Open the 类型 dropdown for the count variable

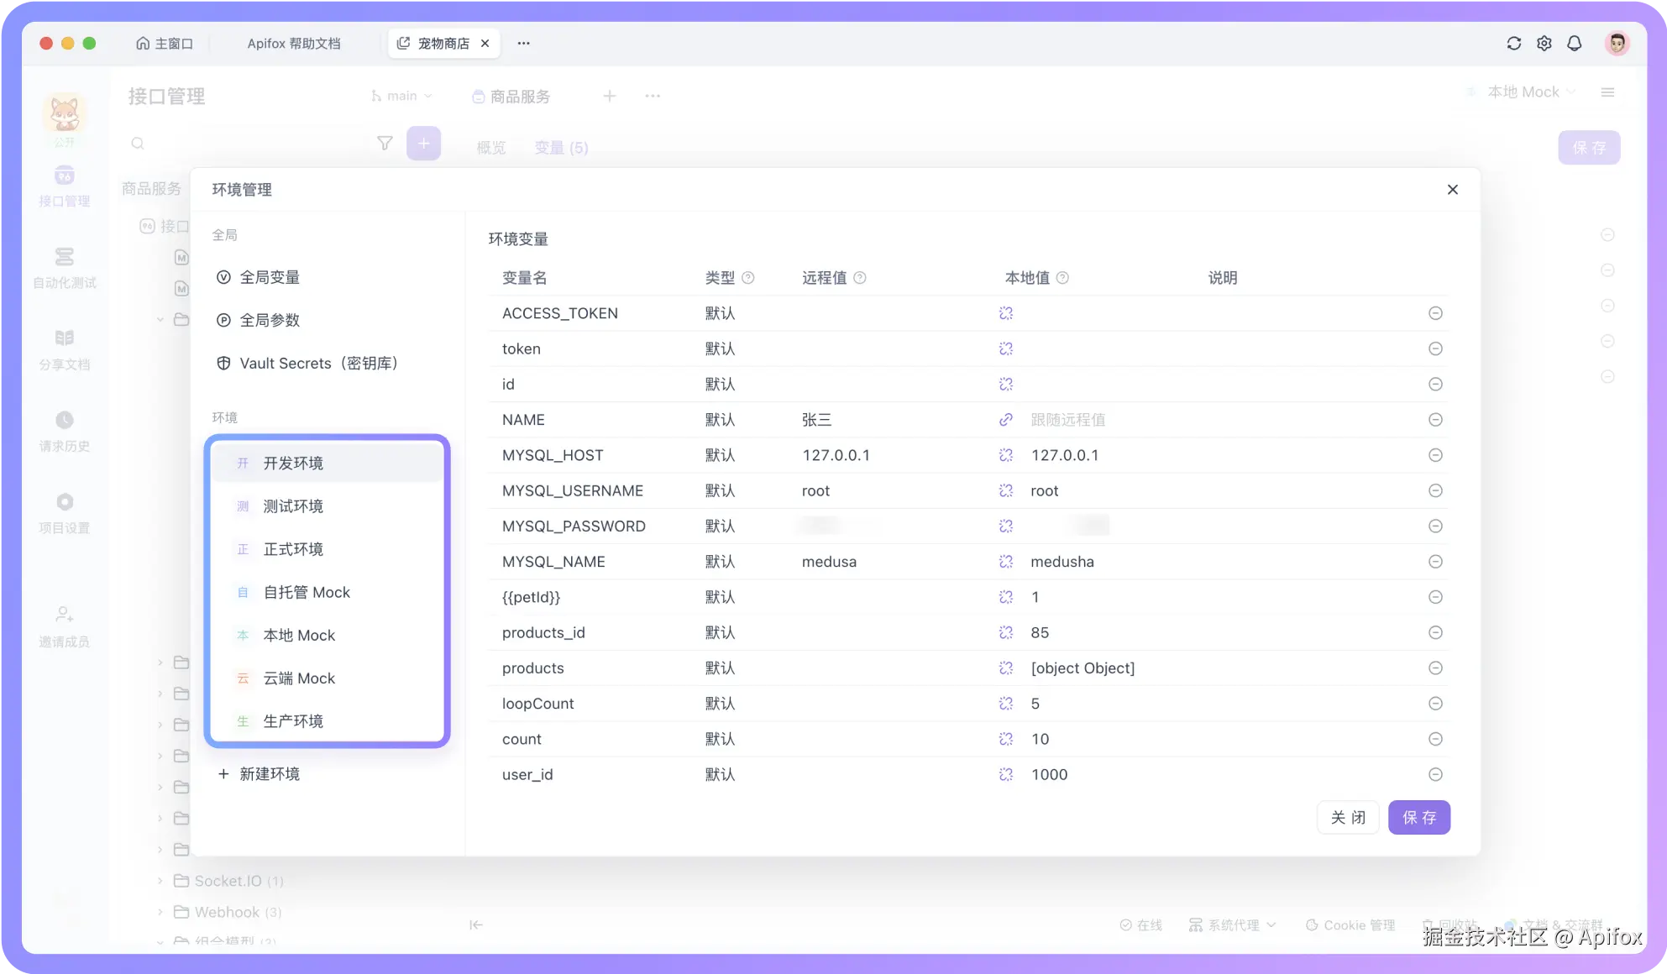tap(720, 739)
